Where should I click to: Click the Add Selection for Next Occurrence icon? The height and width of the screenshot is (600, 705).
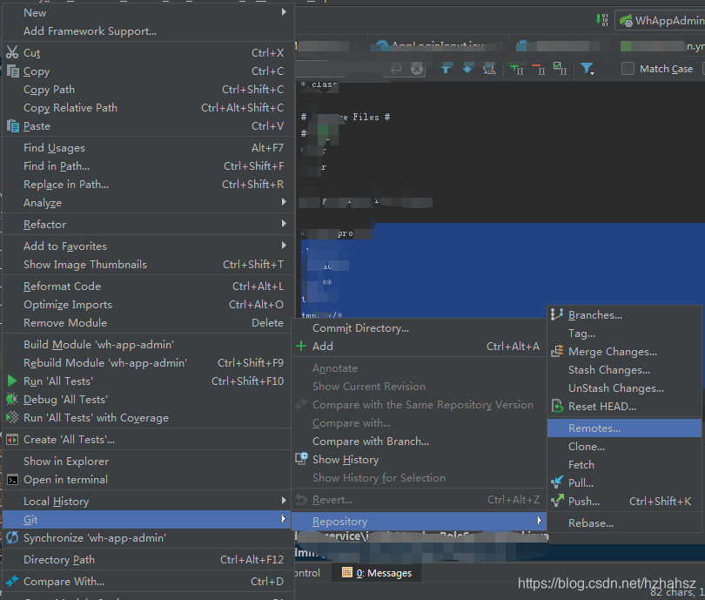pyautogui.click(x=516, y=69)
